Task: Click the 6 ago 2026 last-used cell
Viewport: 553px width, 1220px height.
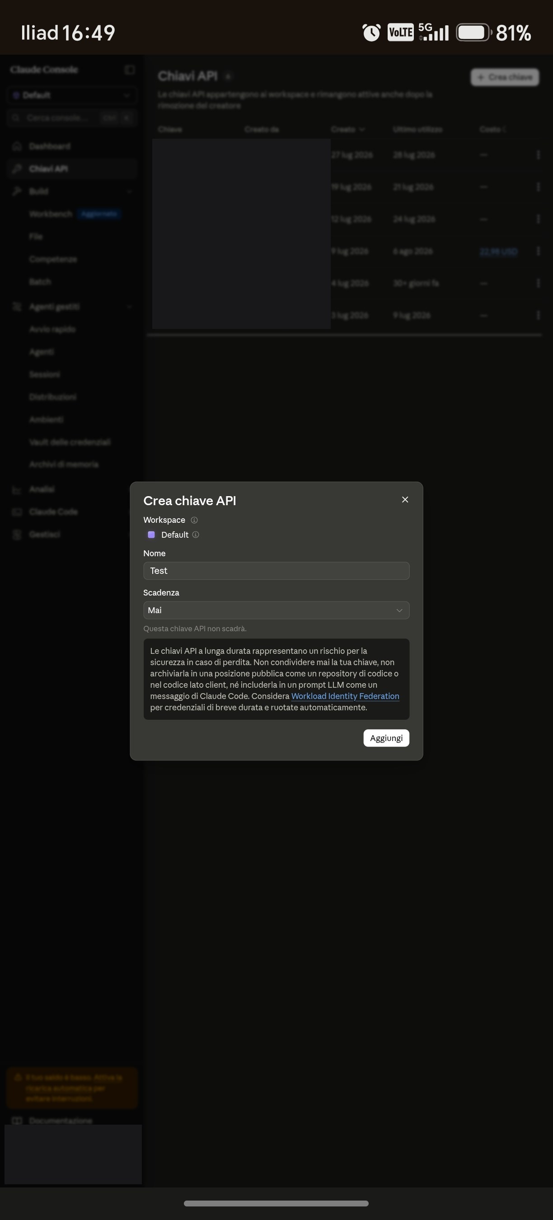Action: click(413, 251)
